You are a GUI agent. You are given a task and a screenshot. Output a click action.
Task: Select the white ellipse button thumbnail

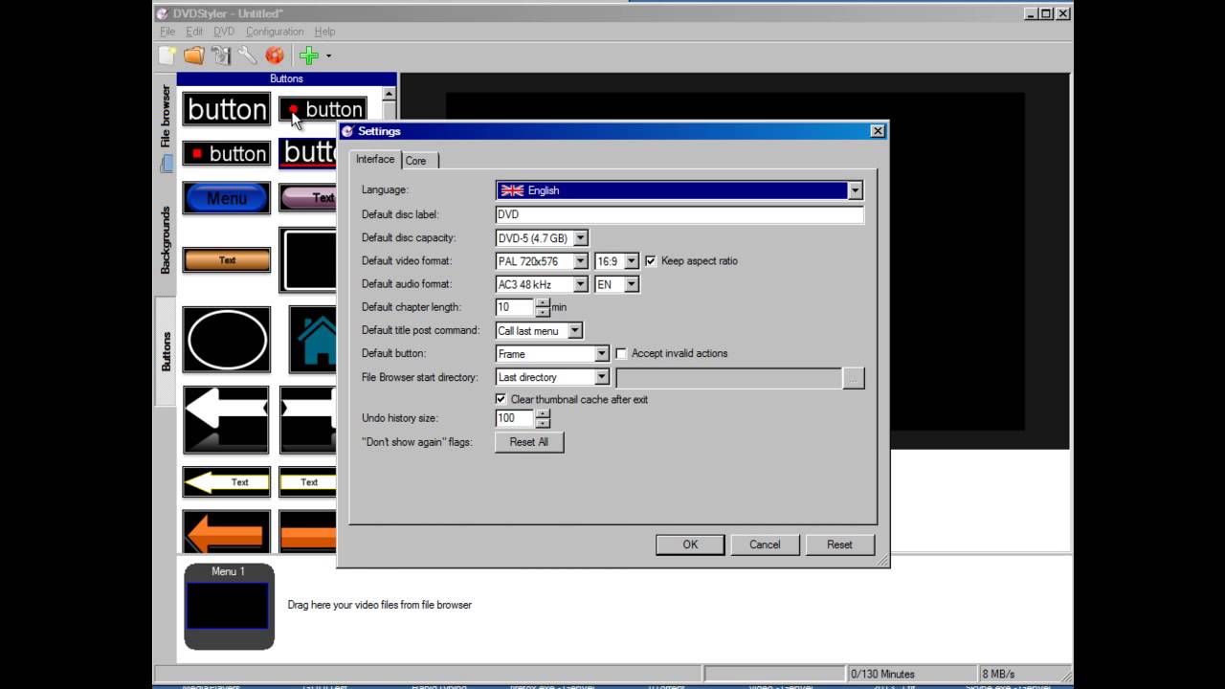coord(227,339)
